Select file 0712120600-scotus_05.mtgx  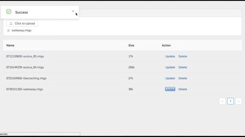tap(25, 56)
